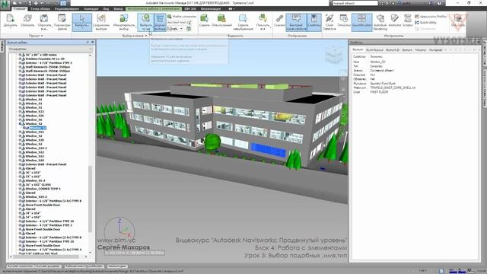Open the Визуализация (Render) ribbon tab
This screenshot has height=274, width=487.
(x=211, y=8)
